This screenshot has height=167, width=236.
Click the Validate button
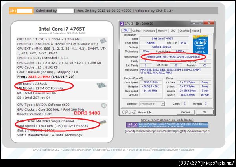(x=185, y=112)
